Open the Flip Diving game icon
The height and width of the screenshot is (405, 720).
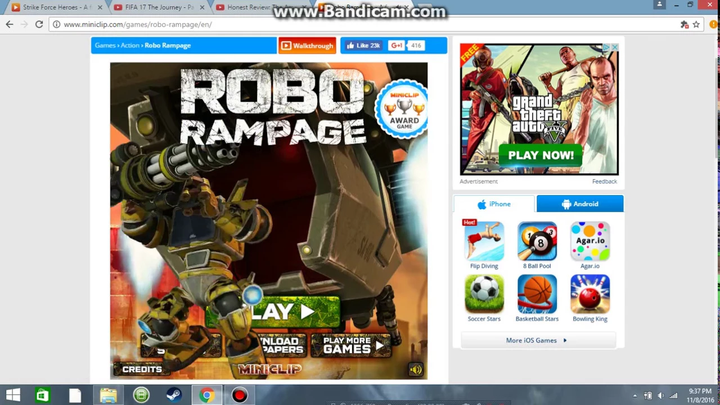pos(484,241)
